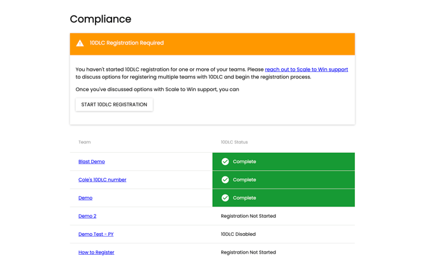Open the Demo team link

coord(85,198)
